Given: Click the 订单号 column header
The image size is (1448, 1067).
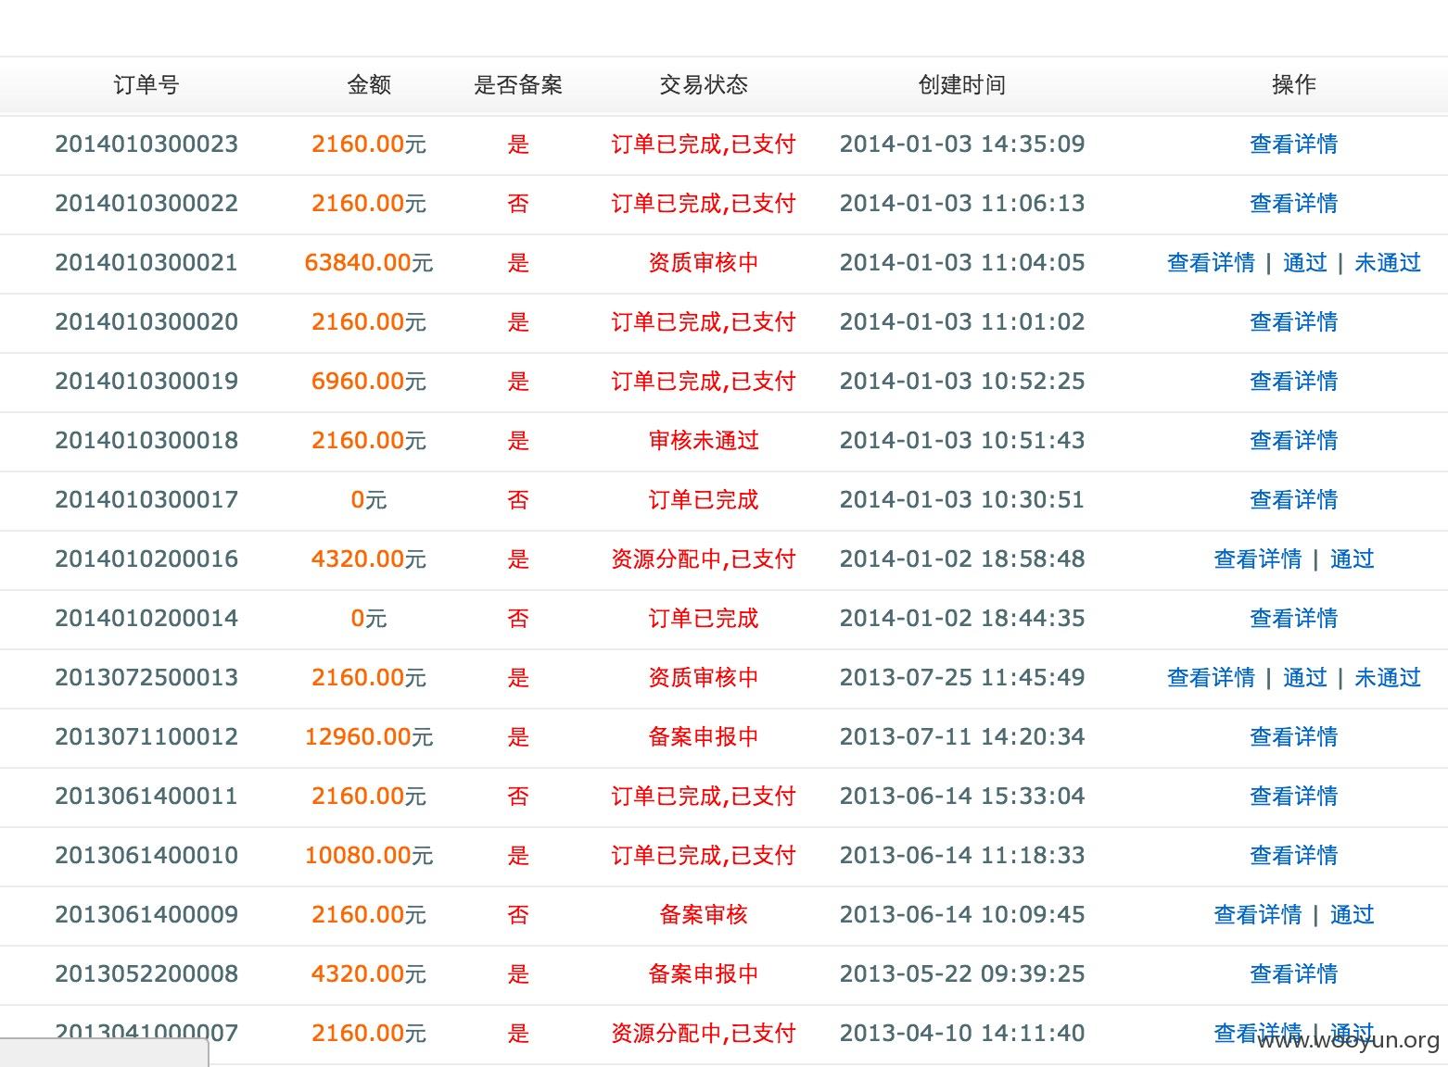Looking at the screenshot, I should pos(146,85).
